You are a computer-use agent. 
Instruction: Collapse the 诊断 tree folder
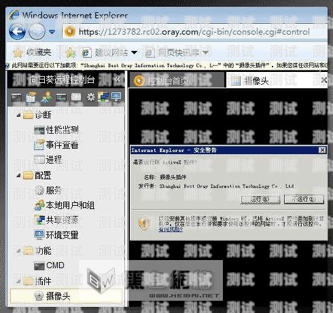click(x=18, y=115)
